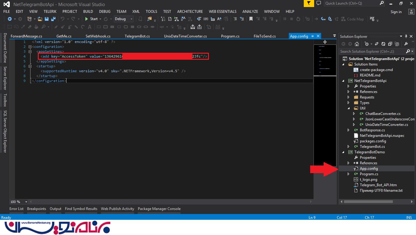
Task: Open the TELERIK menu
Action: click(x=50, y=12)
